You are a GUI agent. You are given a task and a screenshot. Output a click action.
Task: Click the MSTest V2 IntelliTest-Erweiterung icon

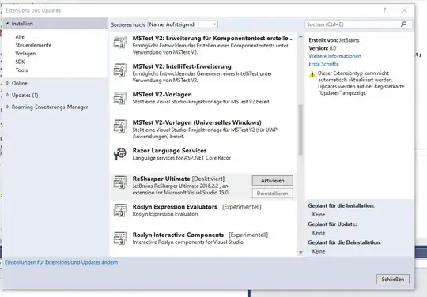coord(120,70)
